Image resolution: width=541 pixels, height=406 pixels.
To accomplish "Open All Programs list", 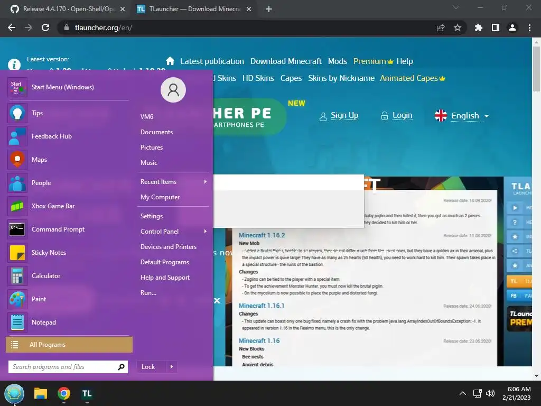I will (x=69, y=345).
